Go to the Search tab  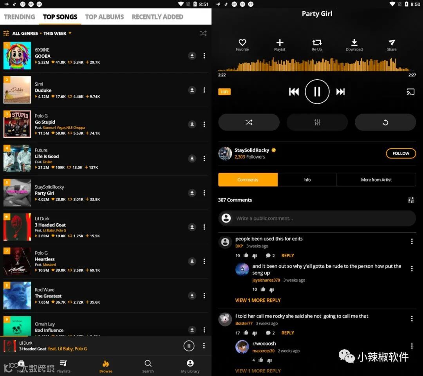tap(148, 366)
